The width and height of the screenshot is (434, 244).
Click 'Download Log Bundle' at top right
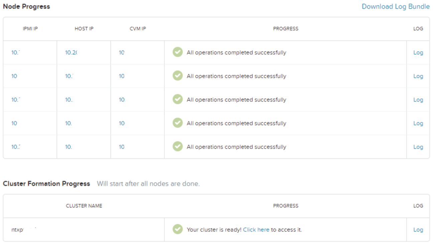(x=396, y=6)
